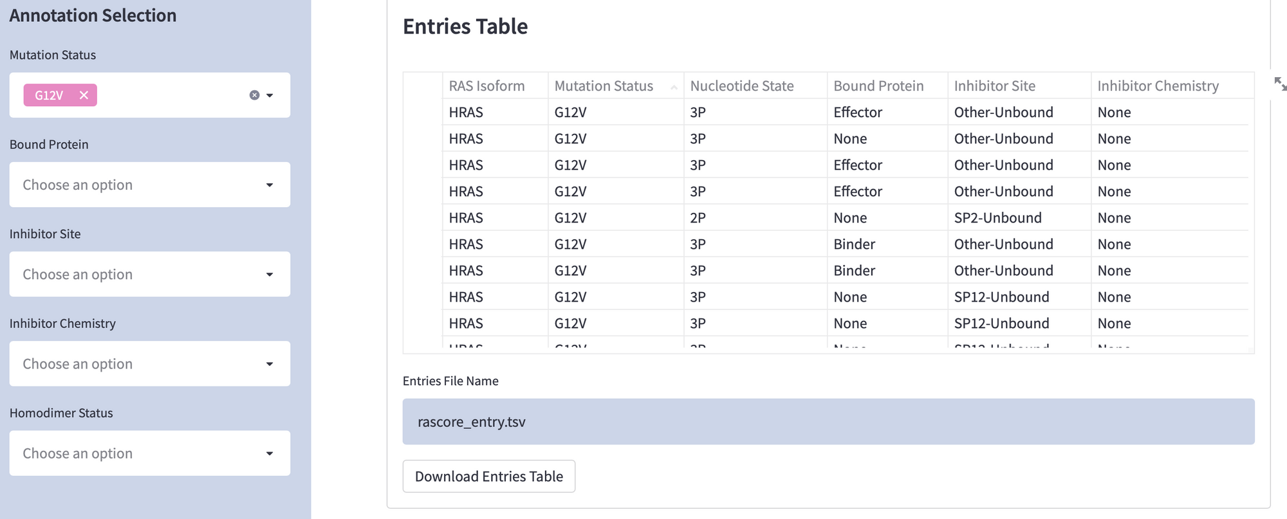Select the SP2-Unbound table cell
This screenshot has height=519, width=1287.
(997, 218)
